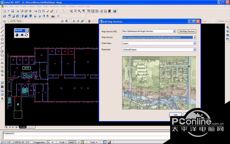The height and width of the screenshot is (144, 230).
Task: Click the Text Style A icon
Action: [89, 21]
